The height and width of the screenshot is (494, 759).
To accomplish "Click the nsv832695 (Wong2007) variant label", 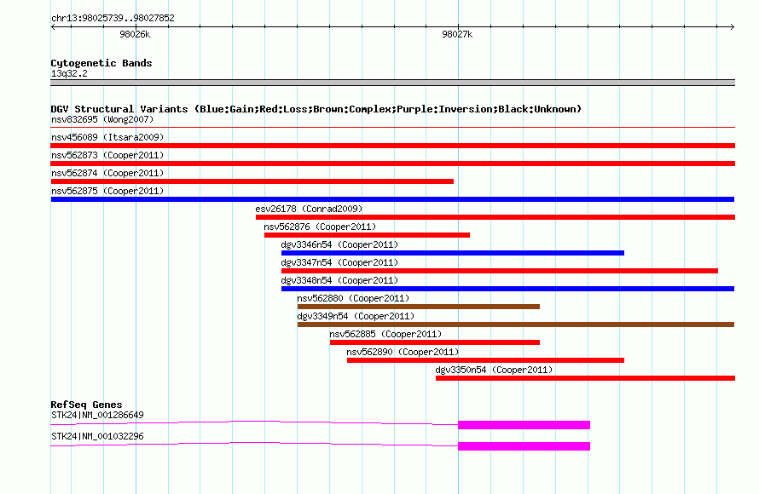I will pos(102,119).
